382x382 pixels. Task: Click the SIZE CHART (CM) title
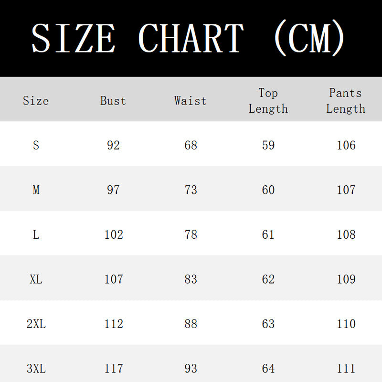[x=188, y=38]
